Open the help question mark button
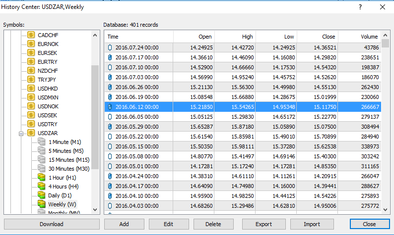The image size is (394, 235). pos(360,7)
